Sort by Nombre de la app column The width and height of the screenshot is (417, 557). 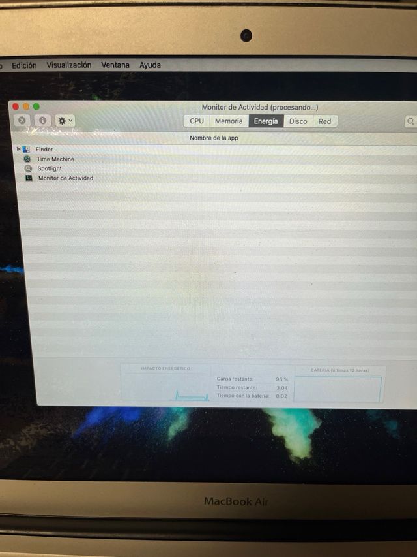(x=214, y=138)
